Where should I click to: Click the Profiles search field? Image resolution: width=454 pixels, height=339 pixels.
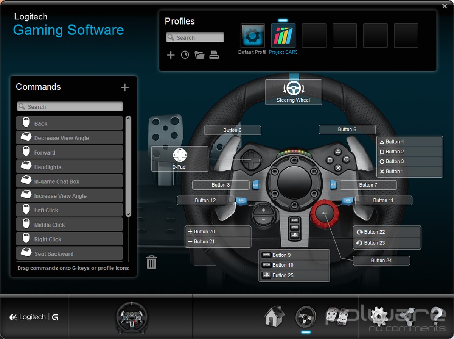click(195, 37)
